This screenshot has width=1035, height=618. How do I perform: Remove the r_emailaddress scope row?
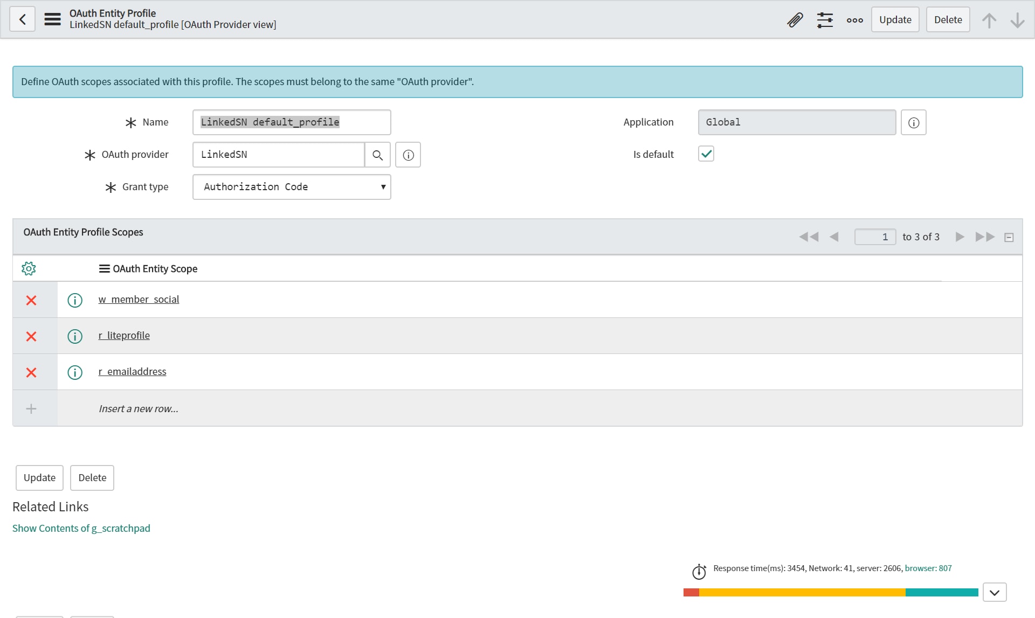pyautogui.click(x=31, y=372)
